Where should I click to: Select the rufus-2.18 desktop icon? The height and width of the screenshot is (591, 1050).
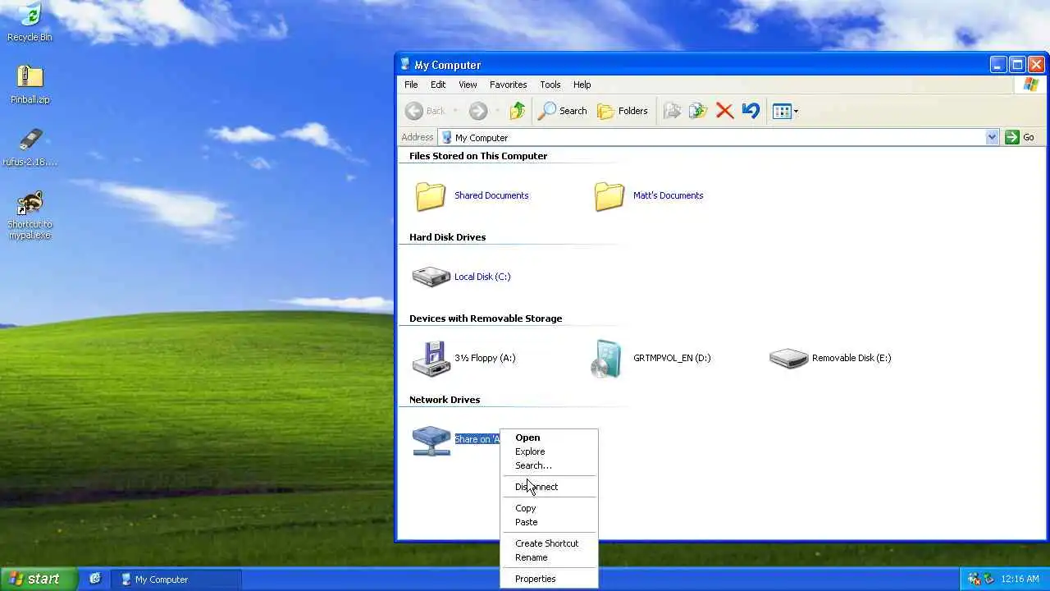30,147
